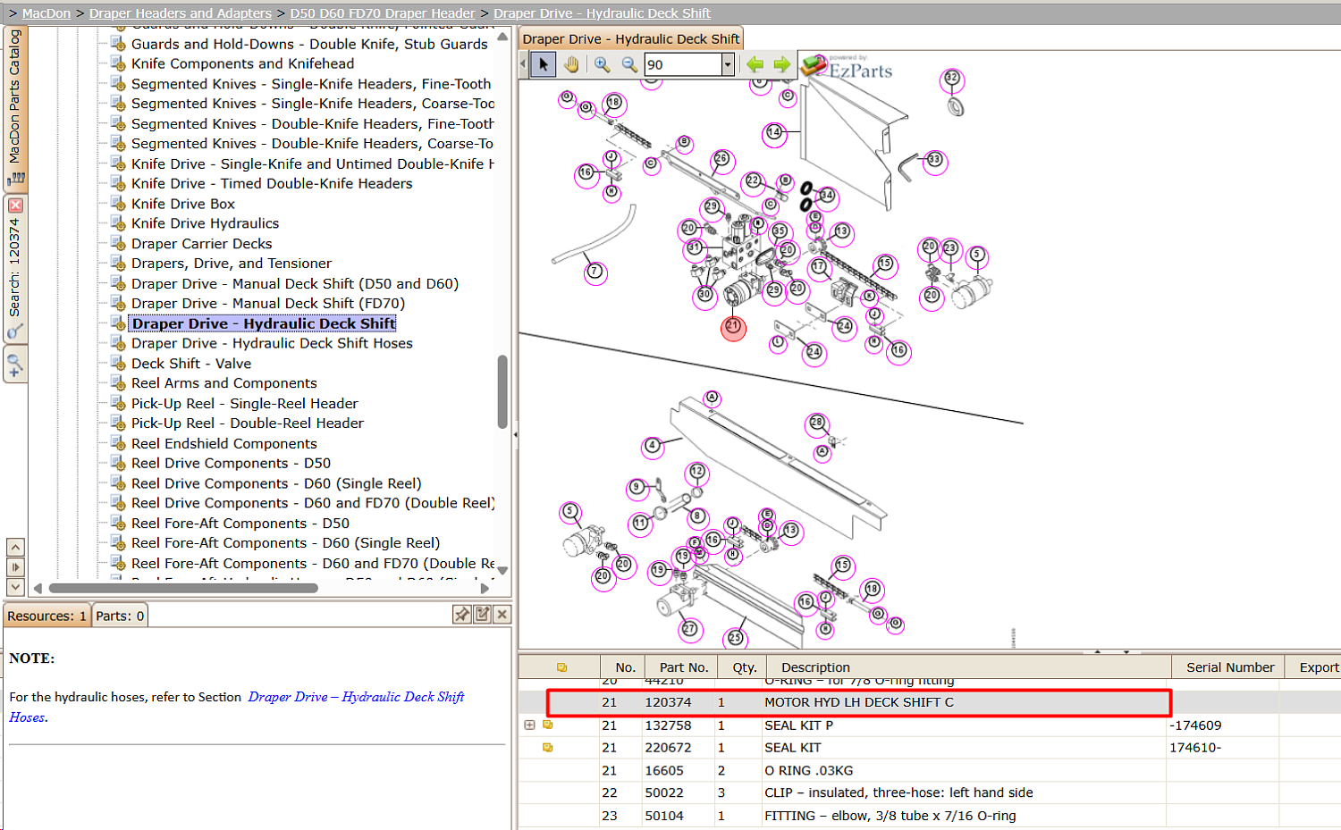This screenshot has height=830, width=1341.
Task: Select the Parts: 0 tab
Action: [x=120, y=616]
